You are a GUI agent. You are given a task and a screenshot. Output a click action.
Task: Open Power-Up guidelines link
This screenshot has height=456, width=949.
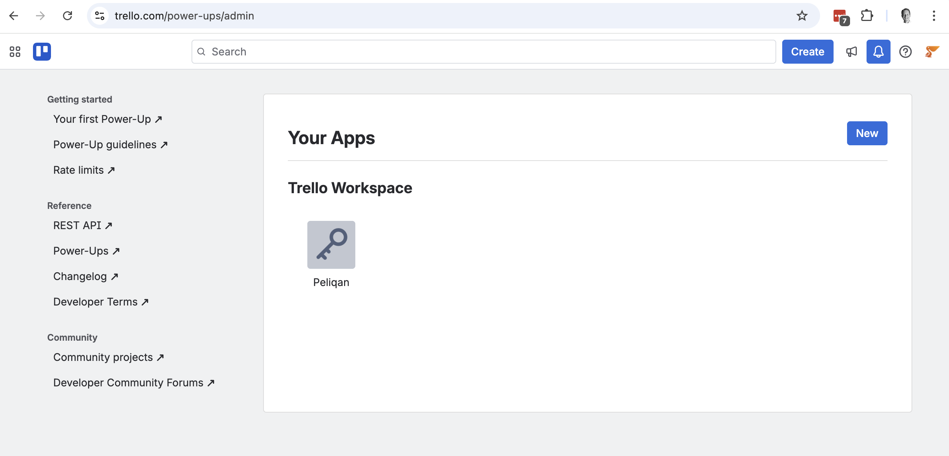click(x=111, y=145)
